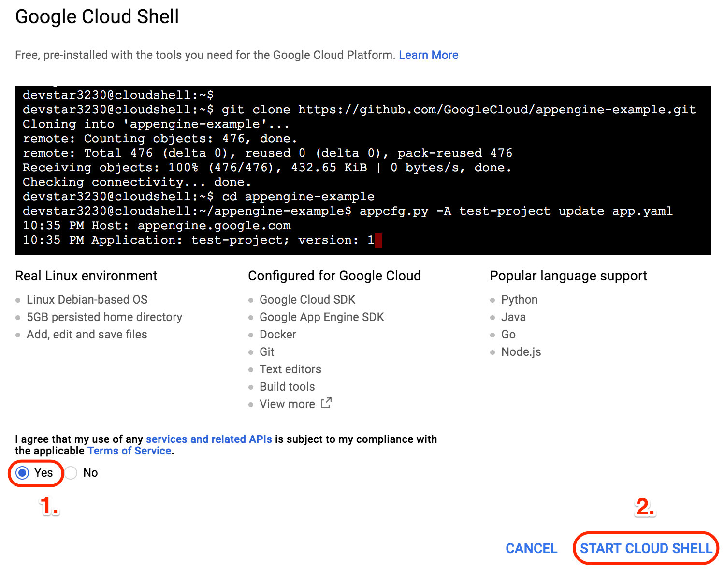Viewport: 725px width, 585px height.
Task: Click the 'Receiving objects: 100%' terminal line
Action: pyautogui.click(x=267, y=168)
